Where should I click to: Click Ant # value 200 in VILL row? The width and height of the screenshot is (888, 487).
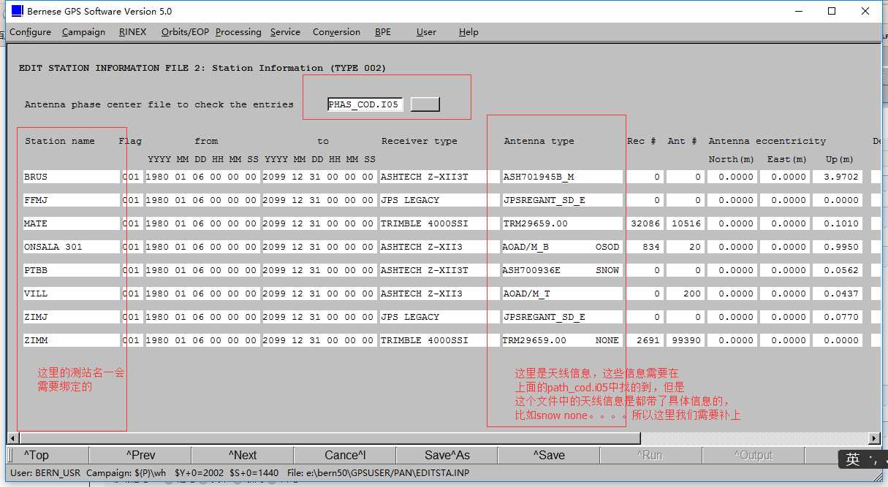[686, 294]
